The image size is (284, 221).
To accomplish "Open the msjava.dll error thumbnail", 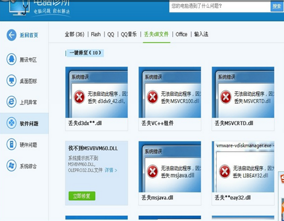I will [x=170, y=167].
